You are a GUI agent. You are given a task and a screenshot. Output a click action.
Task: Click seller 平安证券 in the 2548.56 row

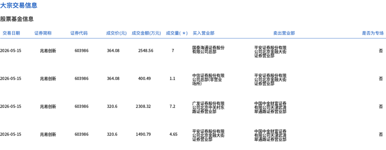270,52
